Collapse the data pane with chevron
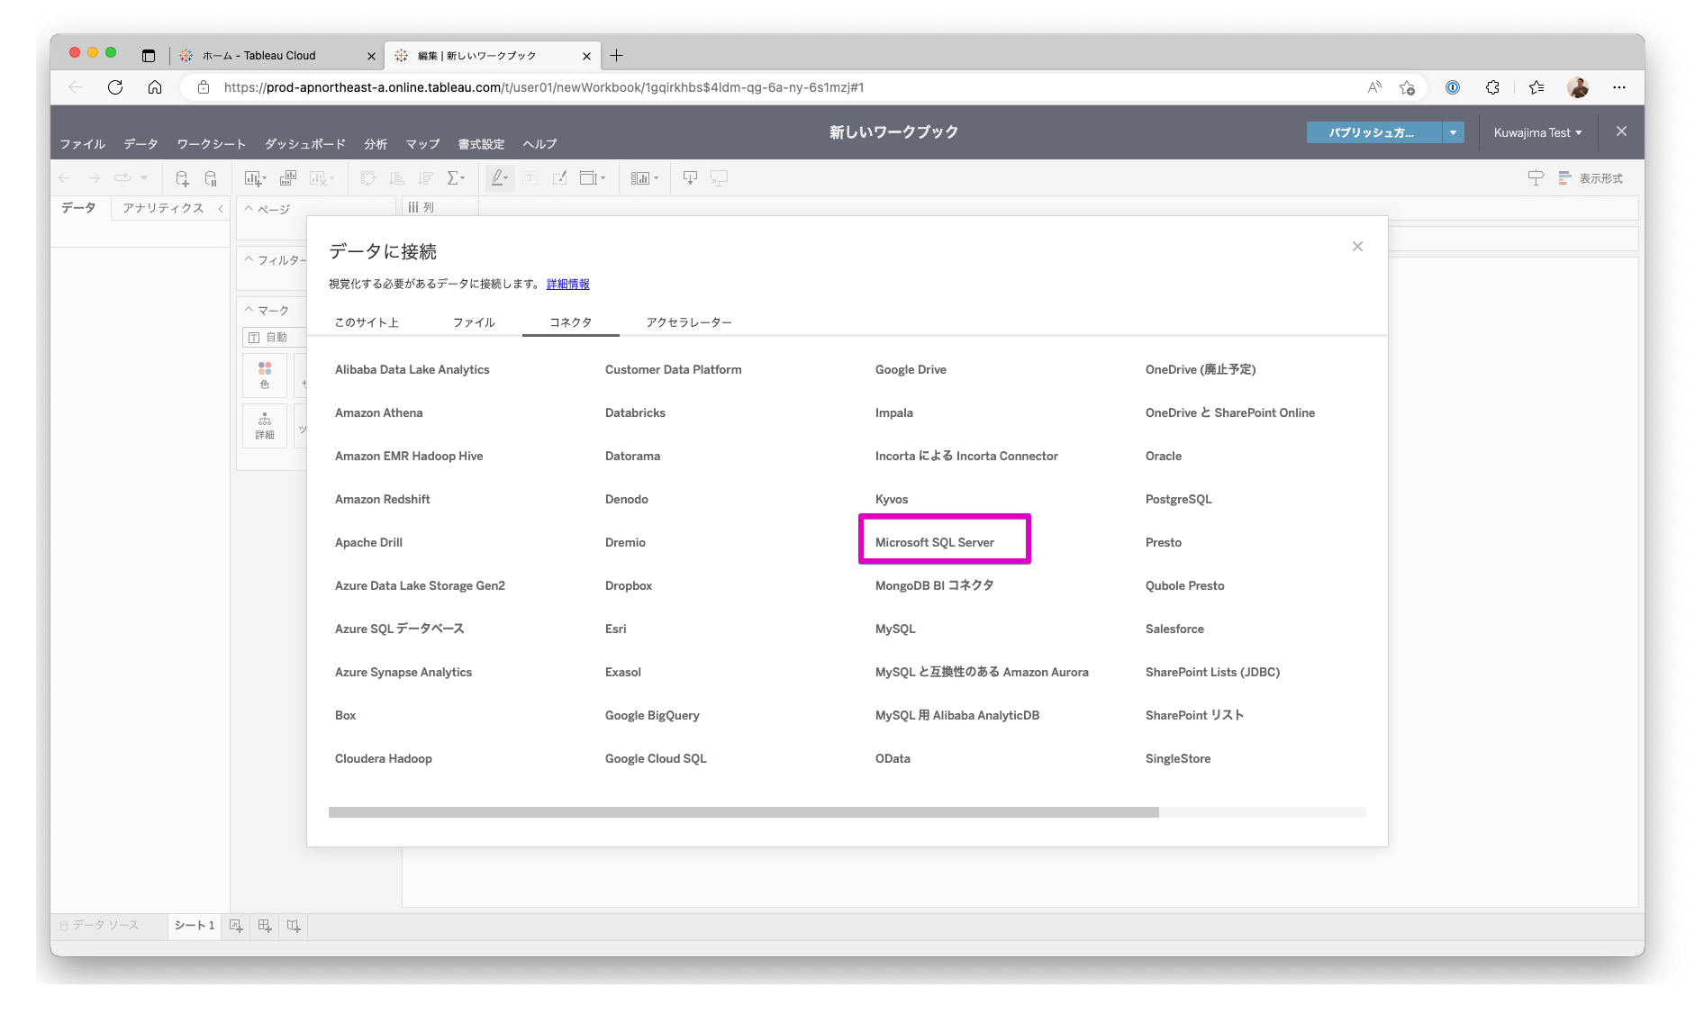 tap(221, 208)
